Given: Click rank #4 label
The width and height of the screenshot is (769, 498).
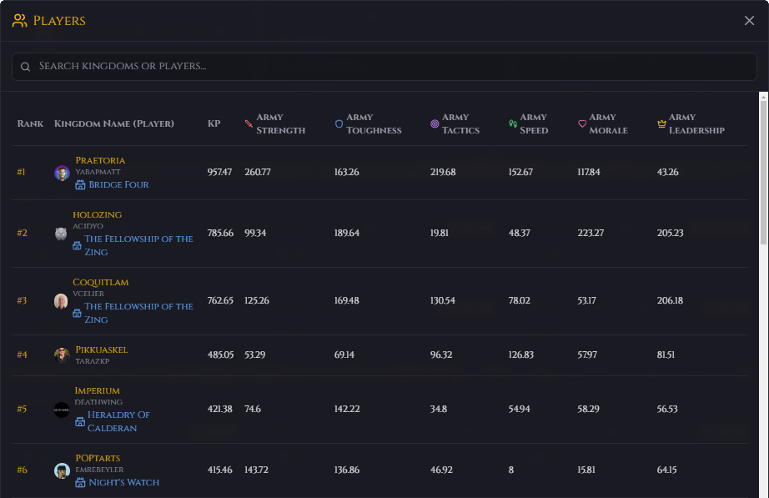Looking at the screenshot, I should 22,355.
